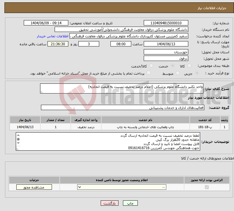Click the توضیحات خریدار text area
Viewport: 234px width, 211px height.
point(108,141)
